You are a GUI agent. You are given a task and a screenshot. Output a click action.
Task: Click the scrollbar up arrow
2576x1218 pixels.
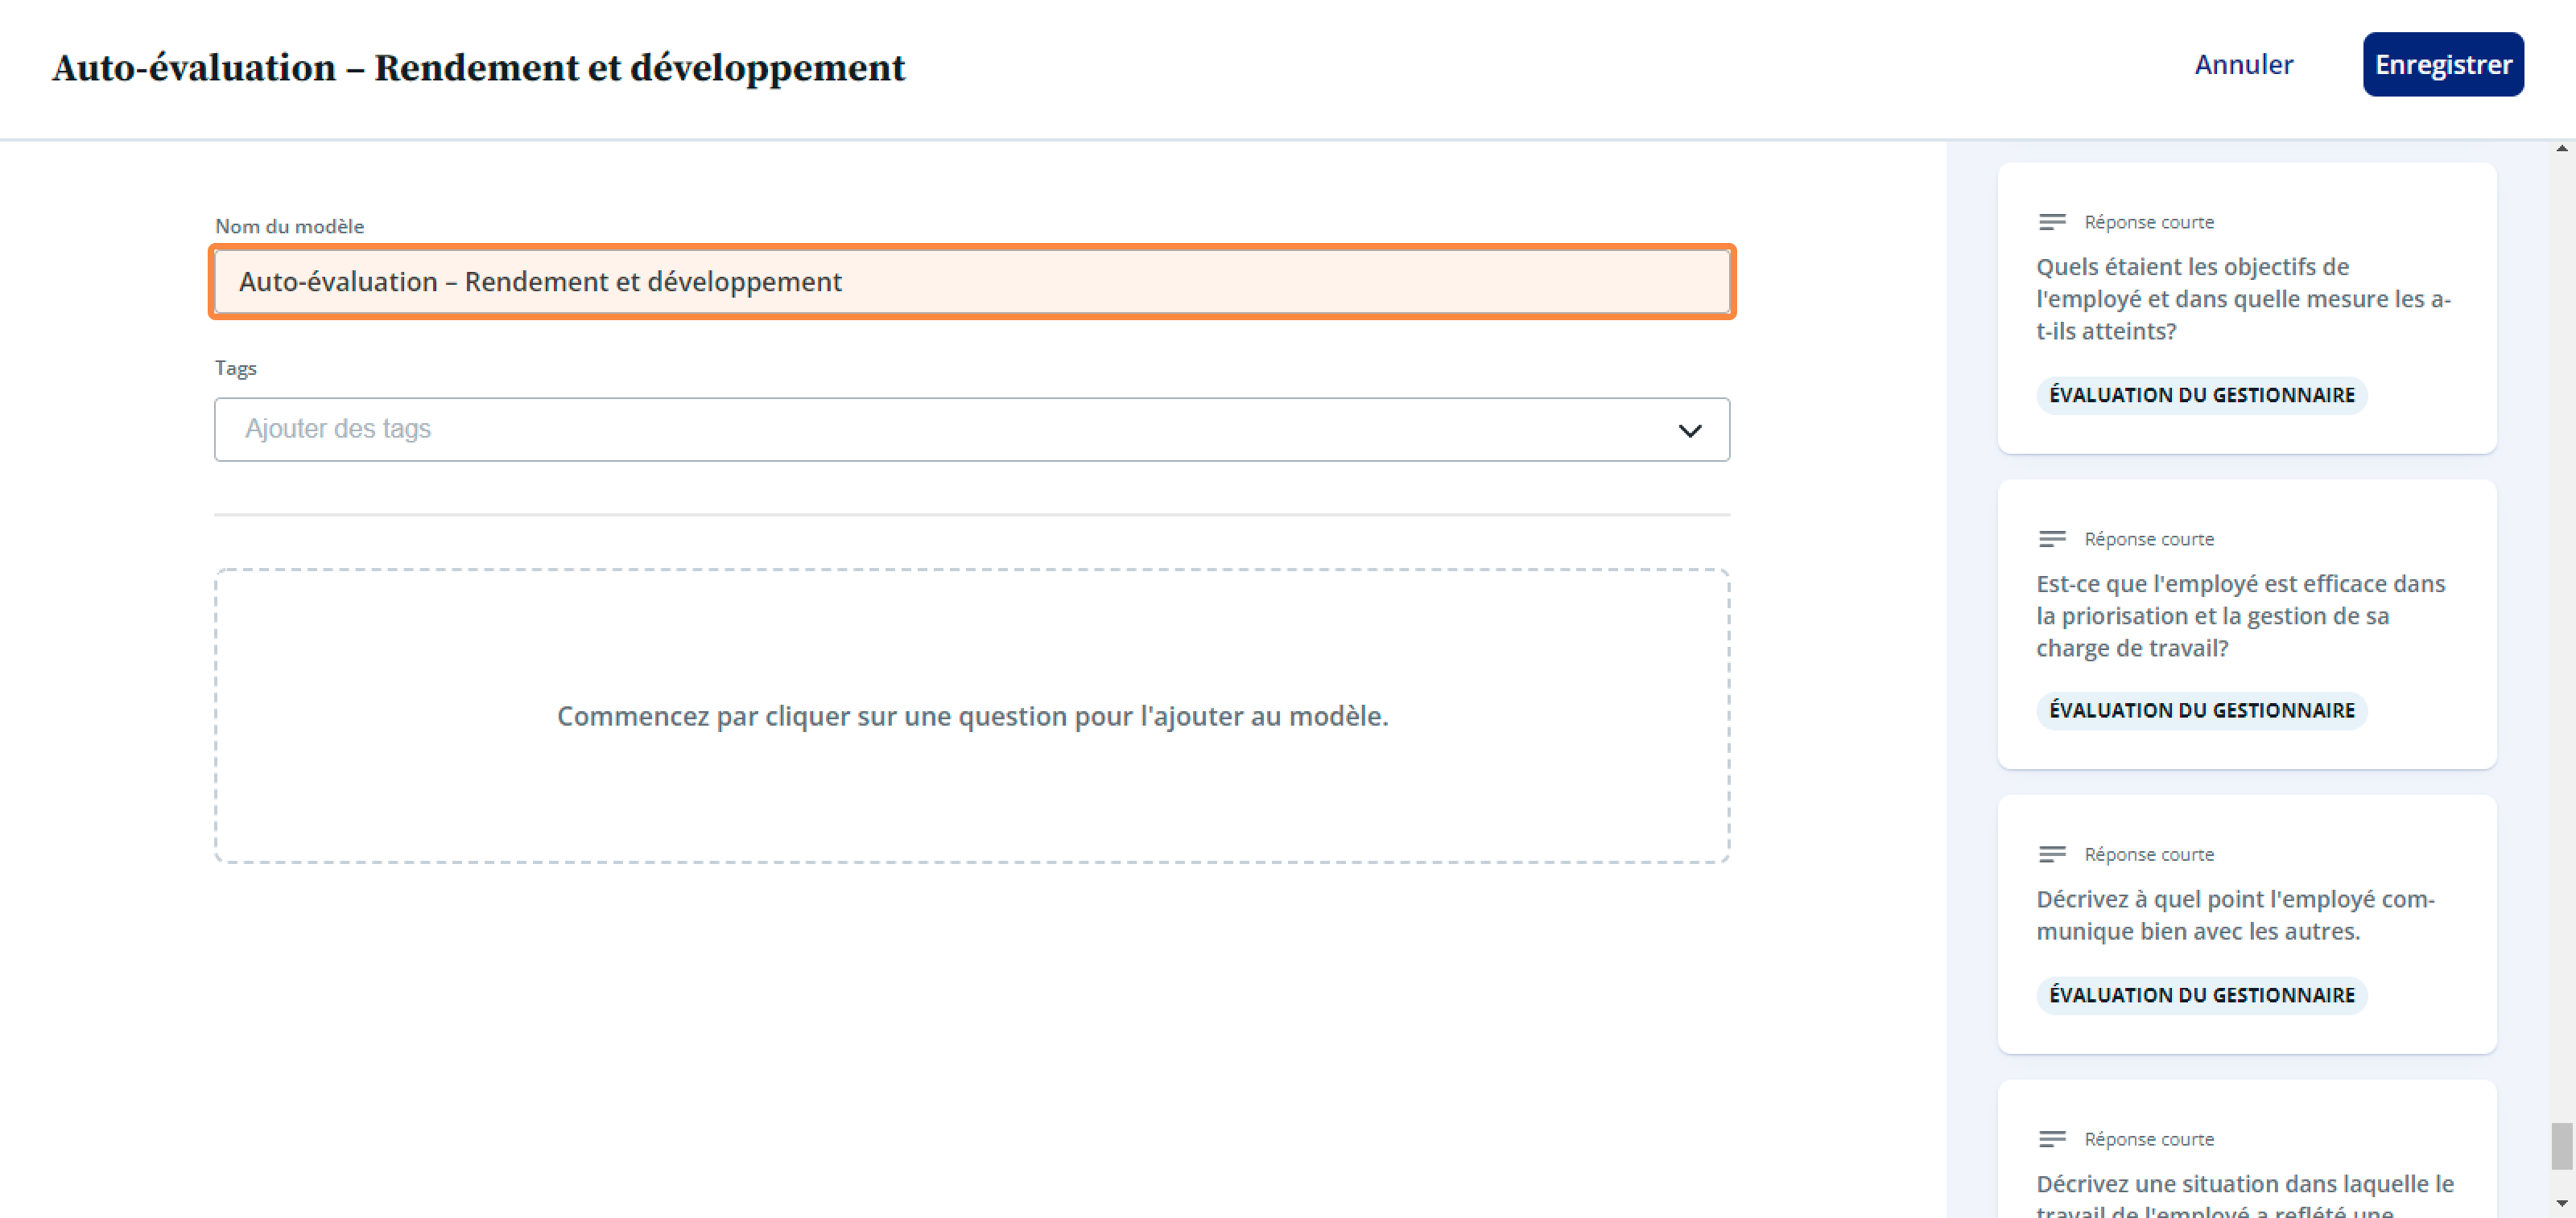point(2561,149)
